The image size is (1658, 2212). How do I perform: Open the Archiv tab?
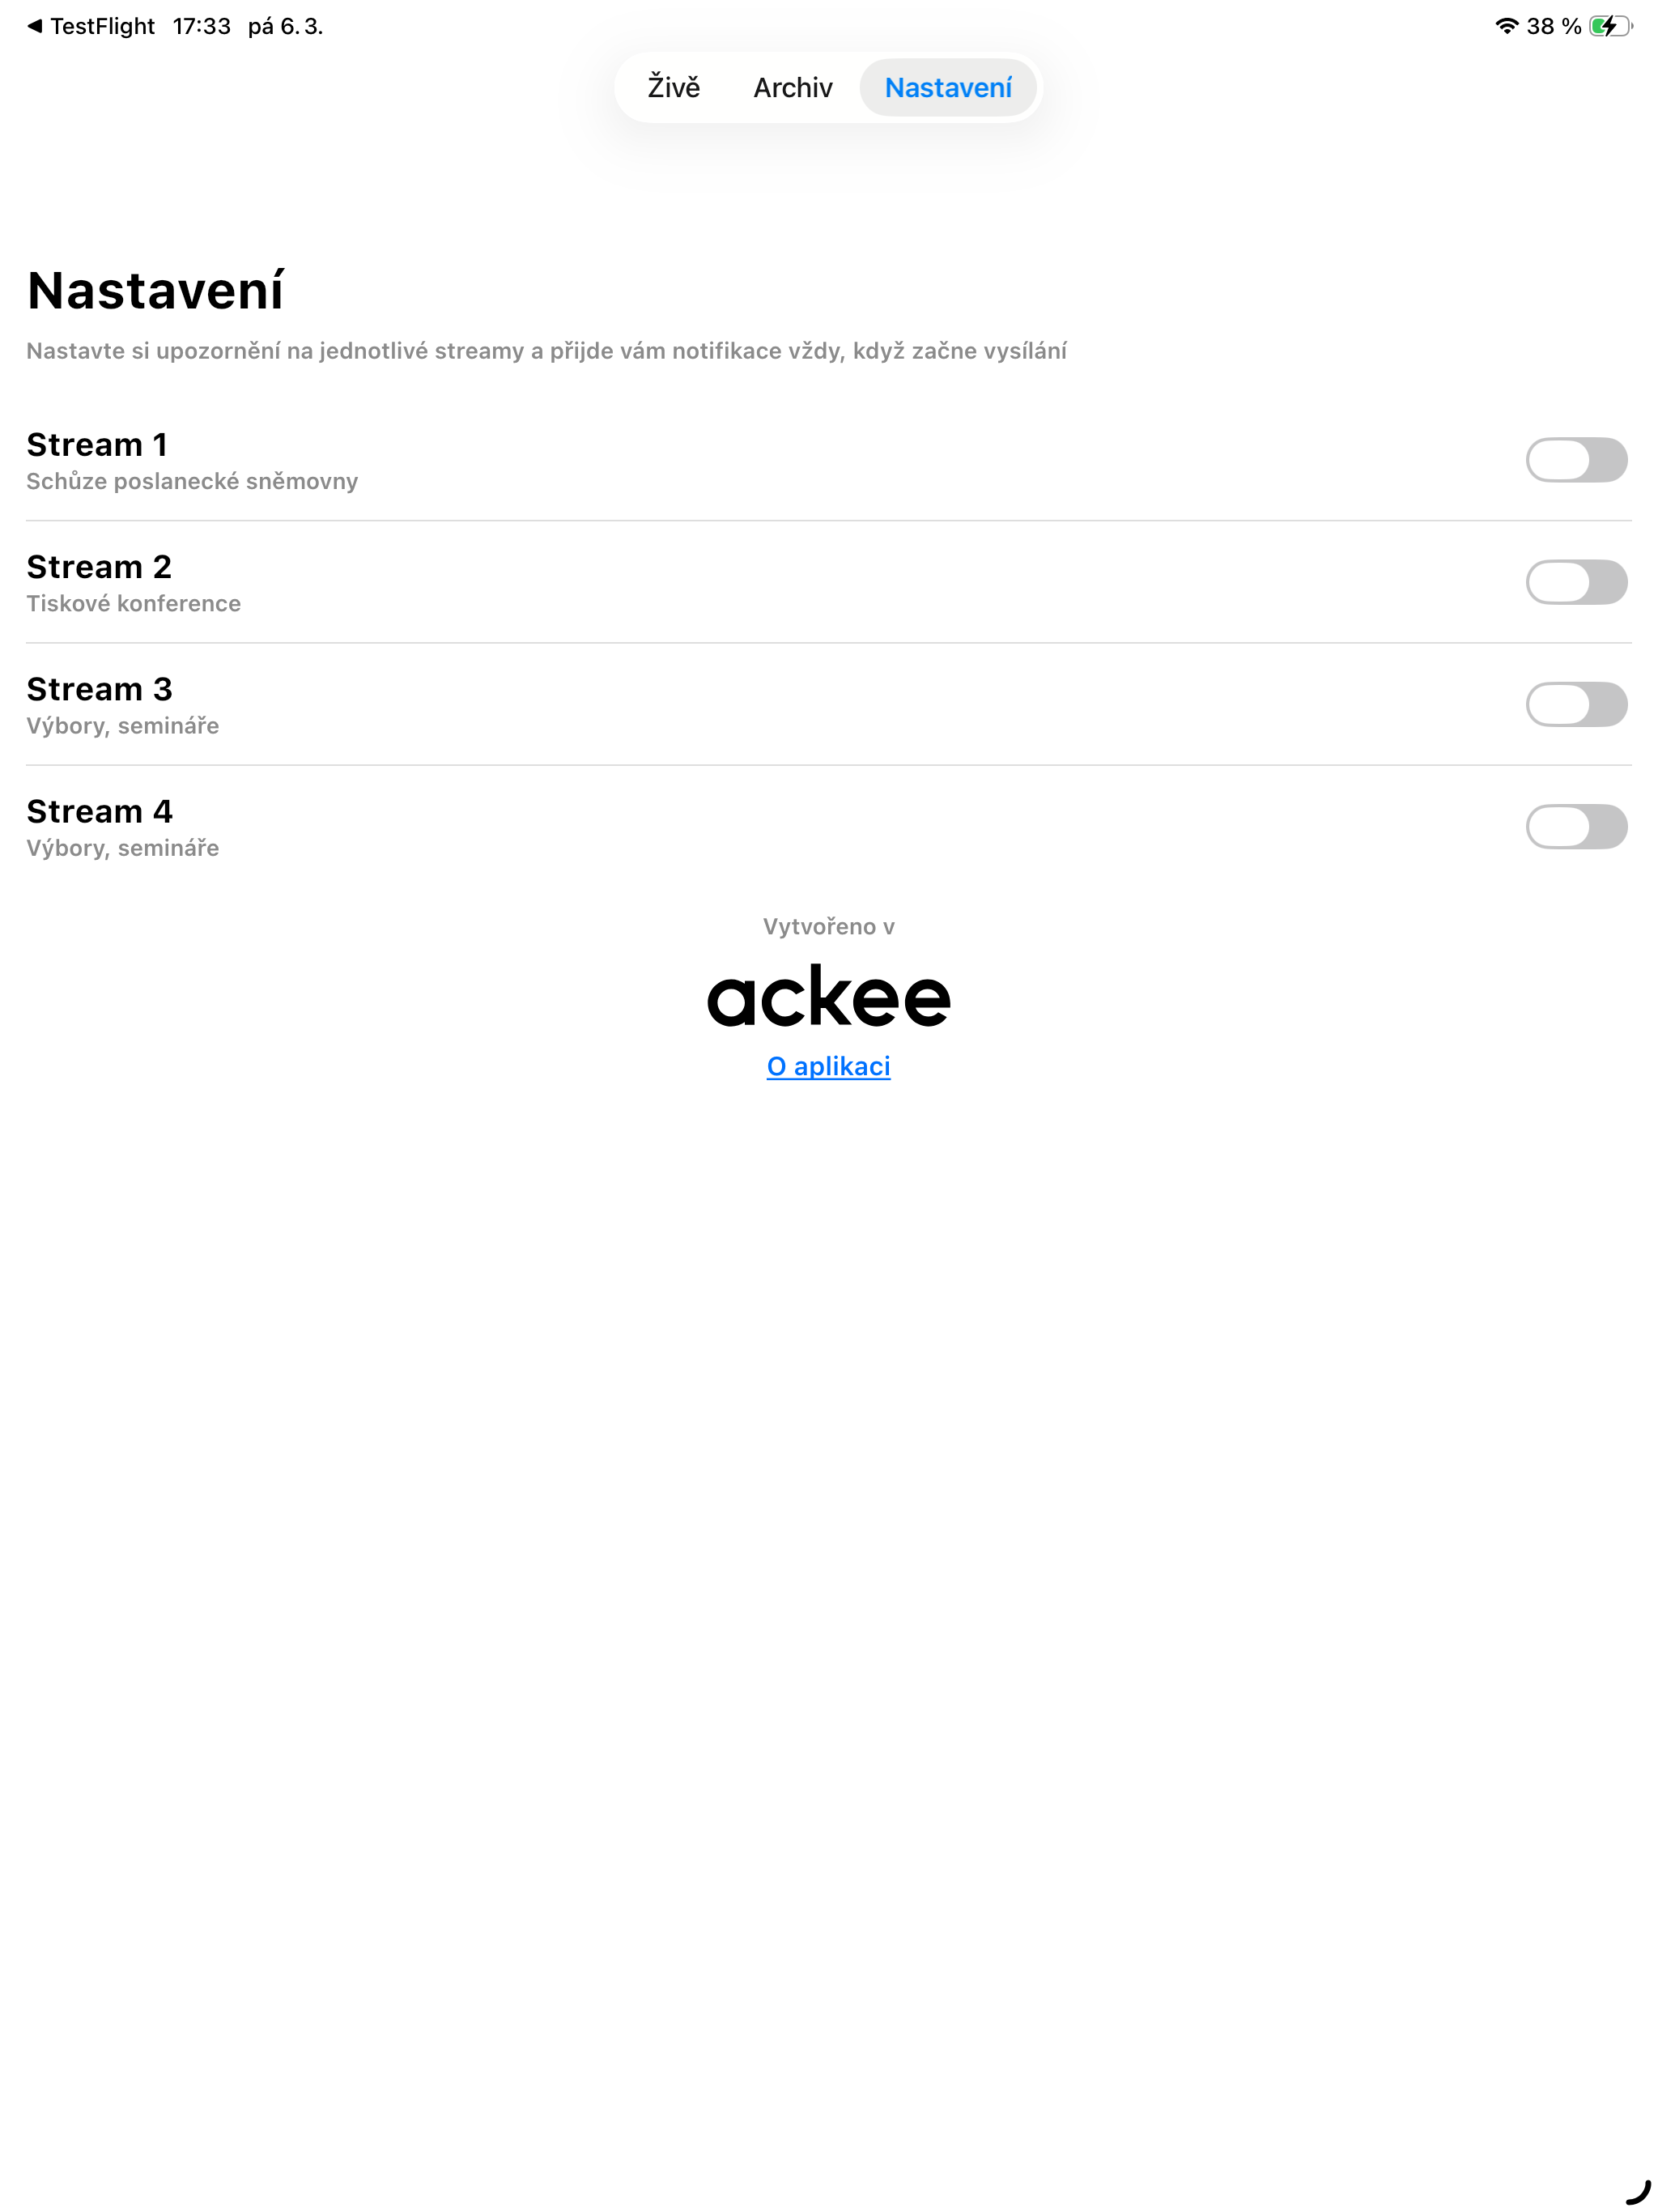click(x=792, y=88)
